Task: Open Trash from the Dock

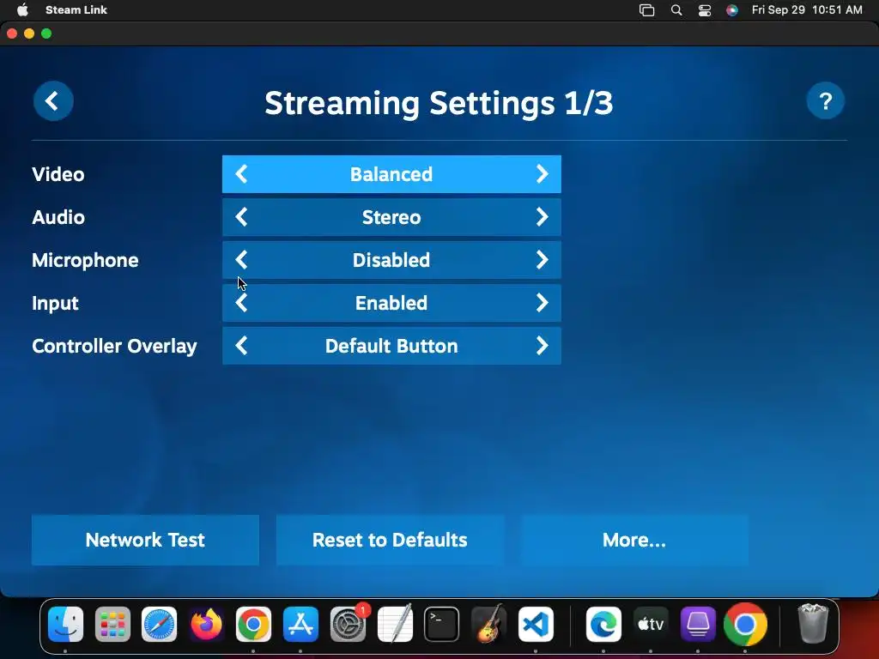Action: click(813, 623)
